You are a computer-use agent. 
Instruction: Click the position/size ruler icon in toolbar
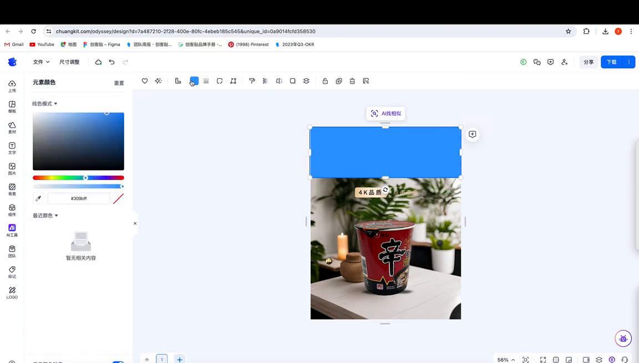(x=178, y=81)
